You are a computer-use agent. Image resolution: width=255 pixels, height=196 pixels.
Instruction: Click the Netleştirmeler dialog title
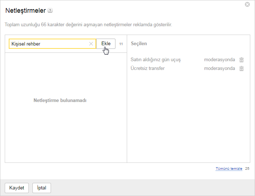25,11
